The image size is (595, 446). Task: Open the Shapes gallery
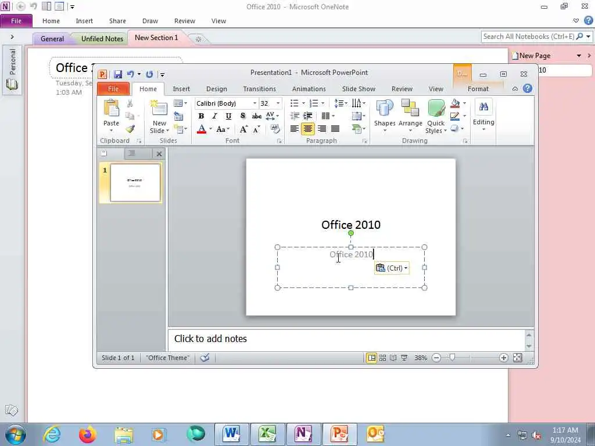385,116
